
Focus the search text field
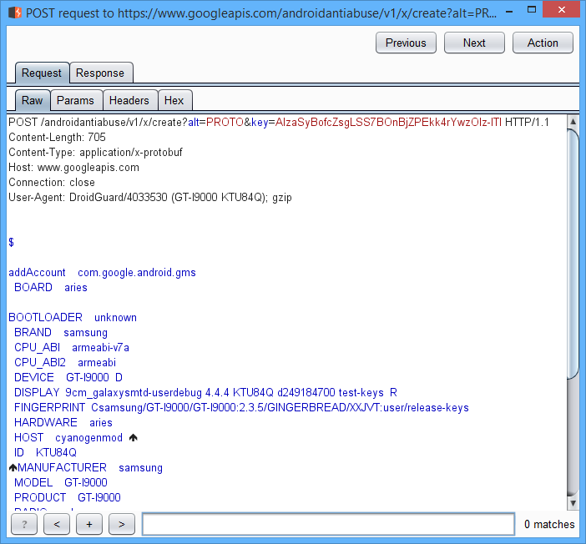coord(329,524)
